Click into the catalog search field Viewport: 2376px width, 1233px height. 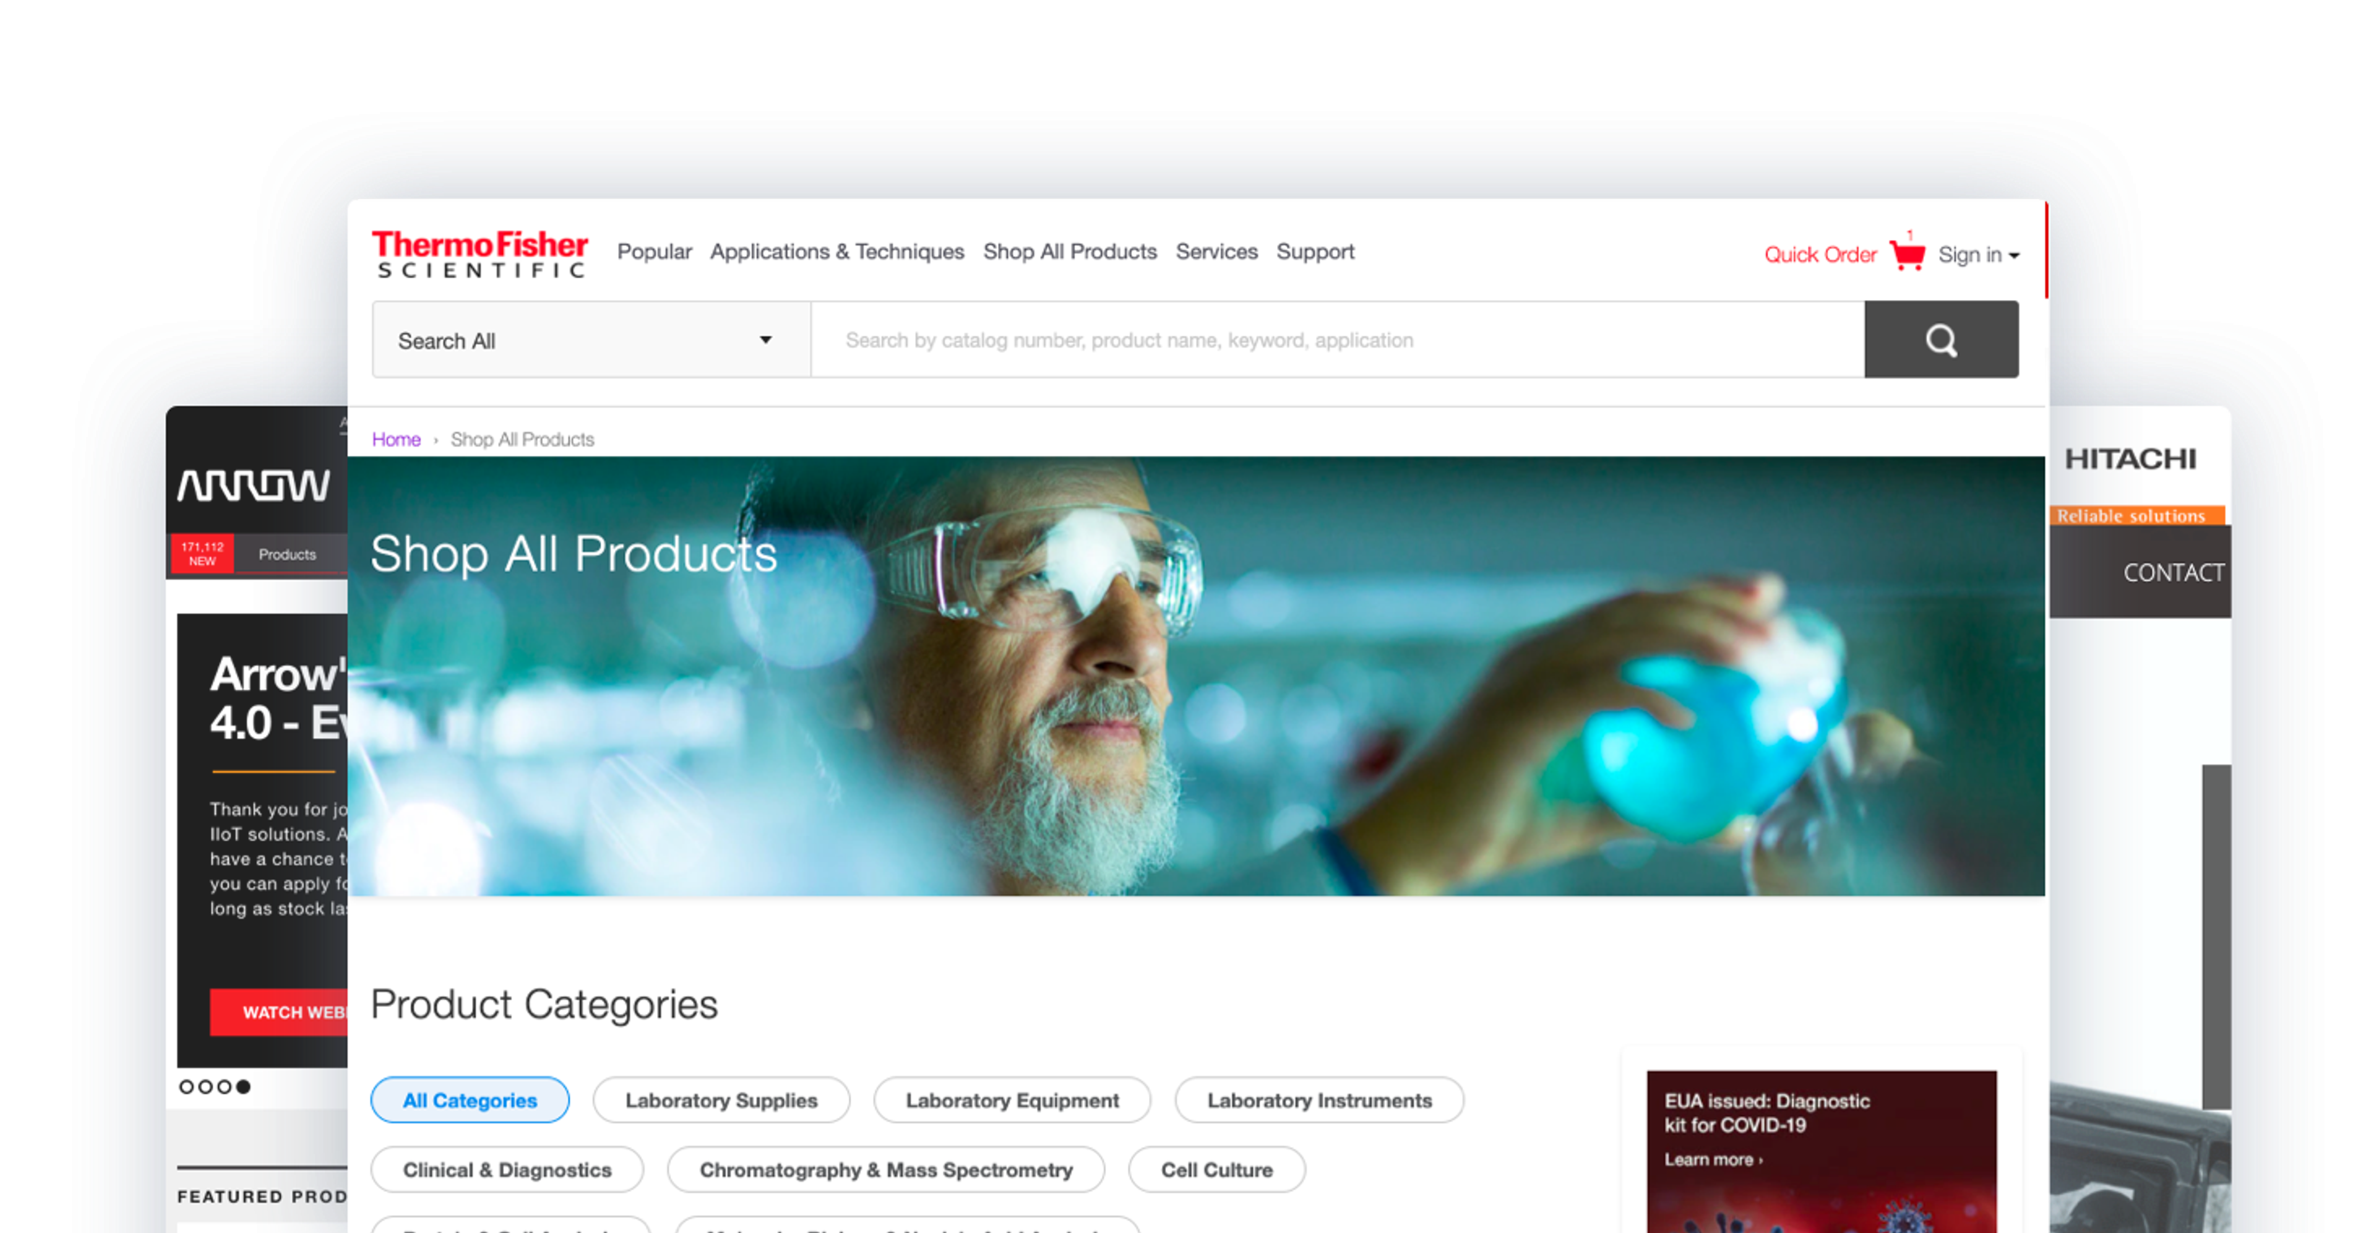point(1337,340)
